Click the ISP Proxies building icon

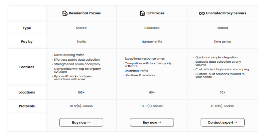click(x=141, y=13)
